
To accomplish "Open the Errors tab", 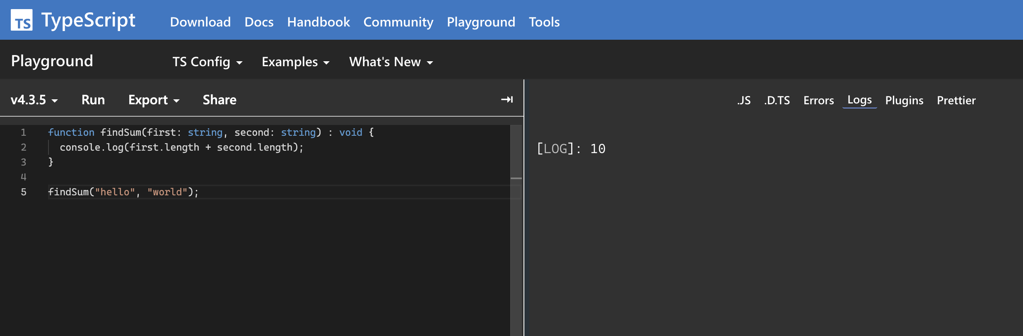I will point(818,100).
